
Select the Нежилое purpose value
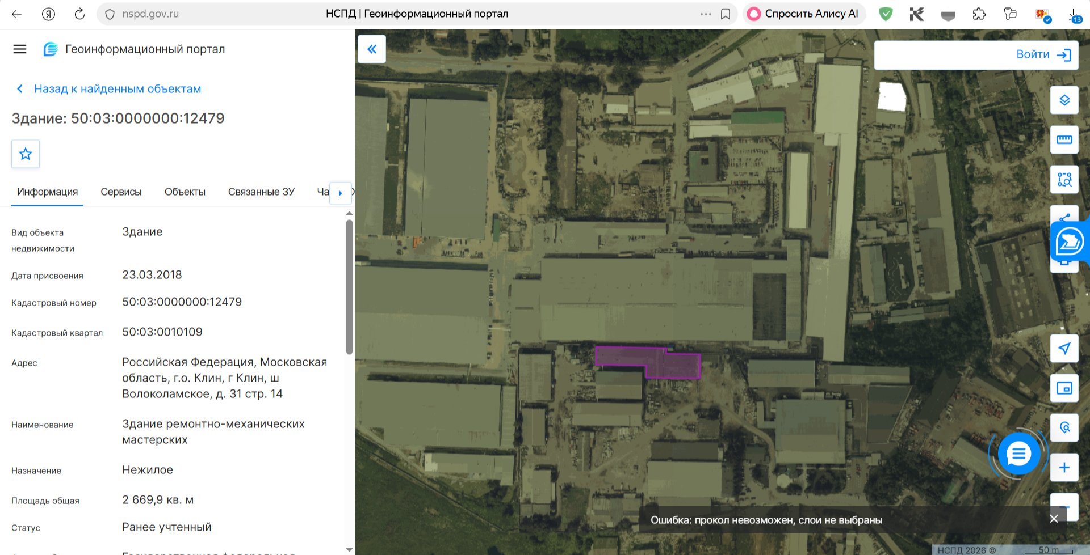[x=148, y=470]
